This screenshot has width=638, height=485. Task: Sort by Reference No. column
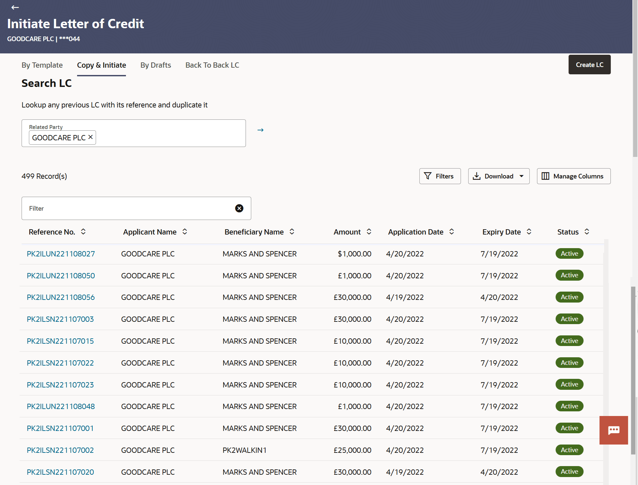[83, 232]
